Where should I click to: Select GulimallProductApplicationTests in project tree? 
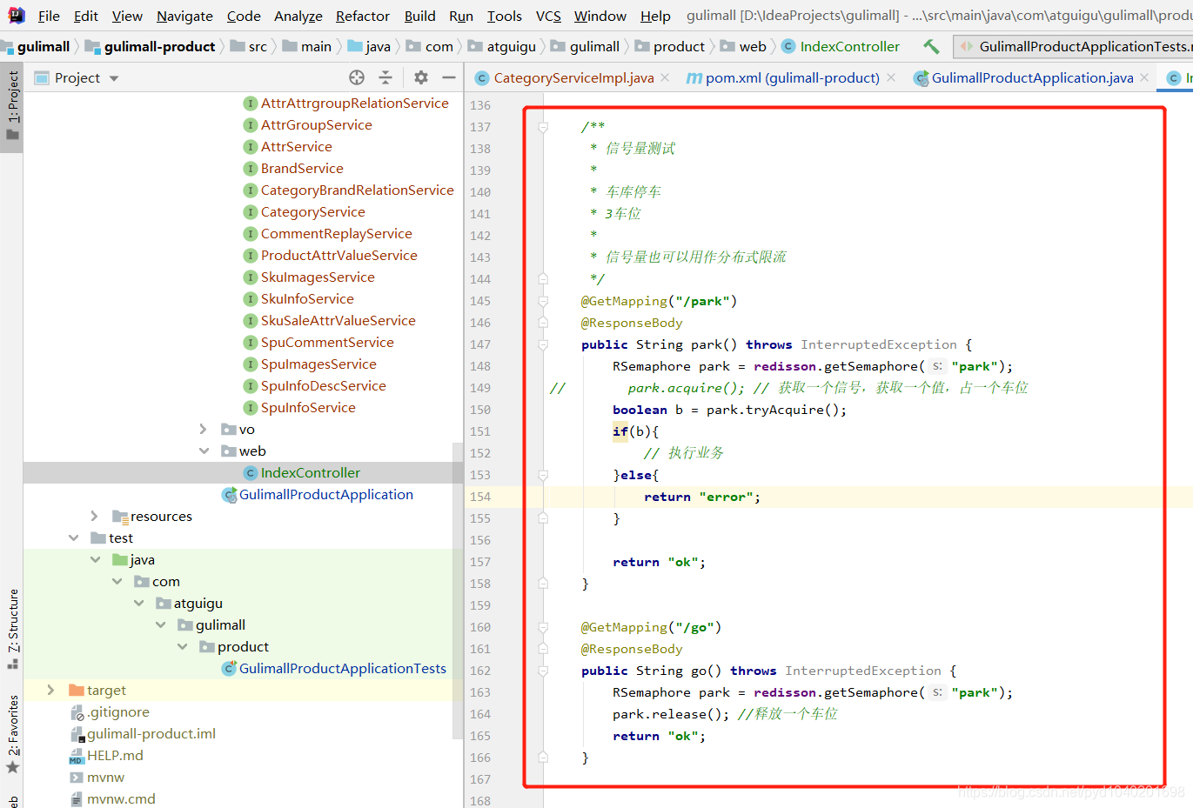tap(343, 669)
